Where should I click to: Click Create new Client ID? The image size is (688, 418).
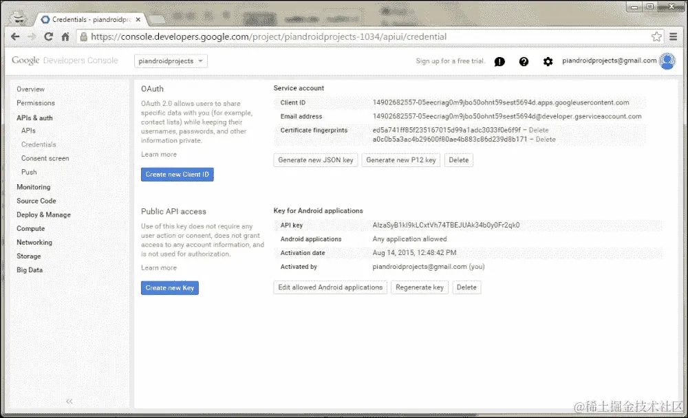[x=178, y=175]
